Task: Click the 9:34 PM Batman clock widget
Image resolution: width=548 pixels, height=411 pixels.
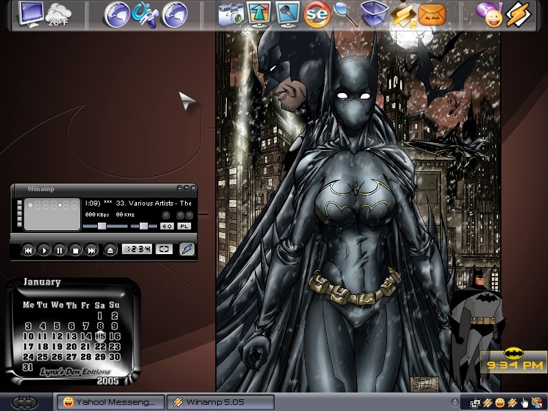Action: [514, 361]
